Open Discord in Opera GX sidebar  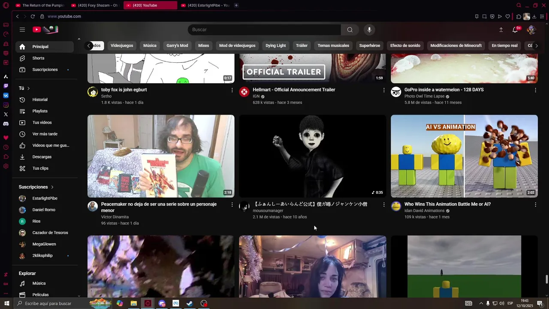click(x=6, y=124)
